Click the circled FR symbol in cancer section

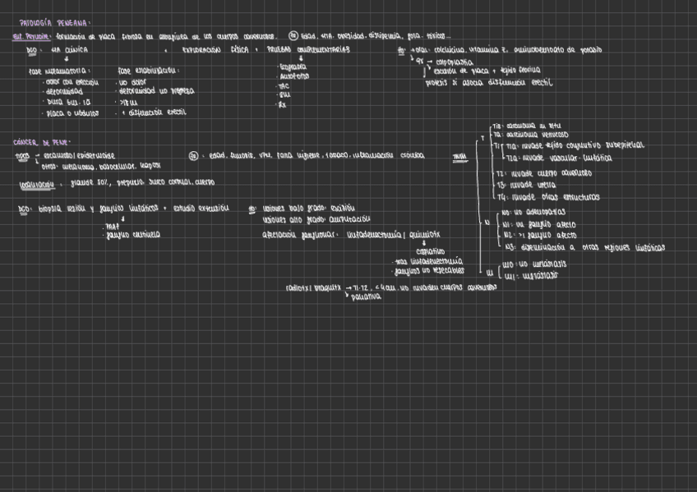point(193,154)
